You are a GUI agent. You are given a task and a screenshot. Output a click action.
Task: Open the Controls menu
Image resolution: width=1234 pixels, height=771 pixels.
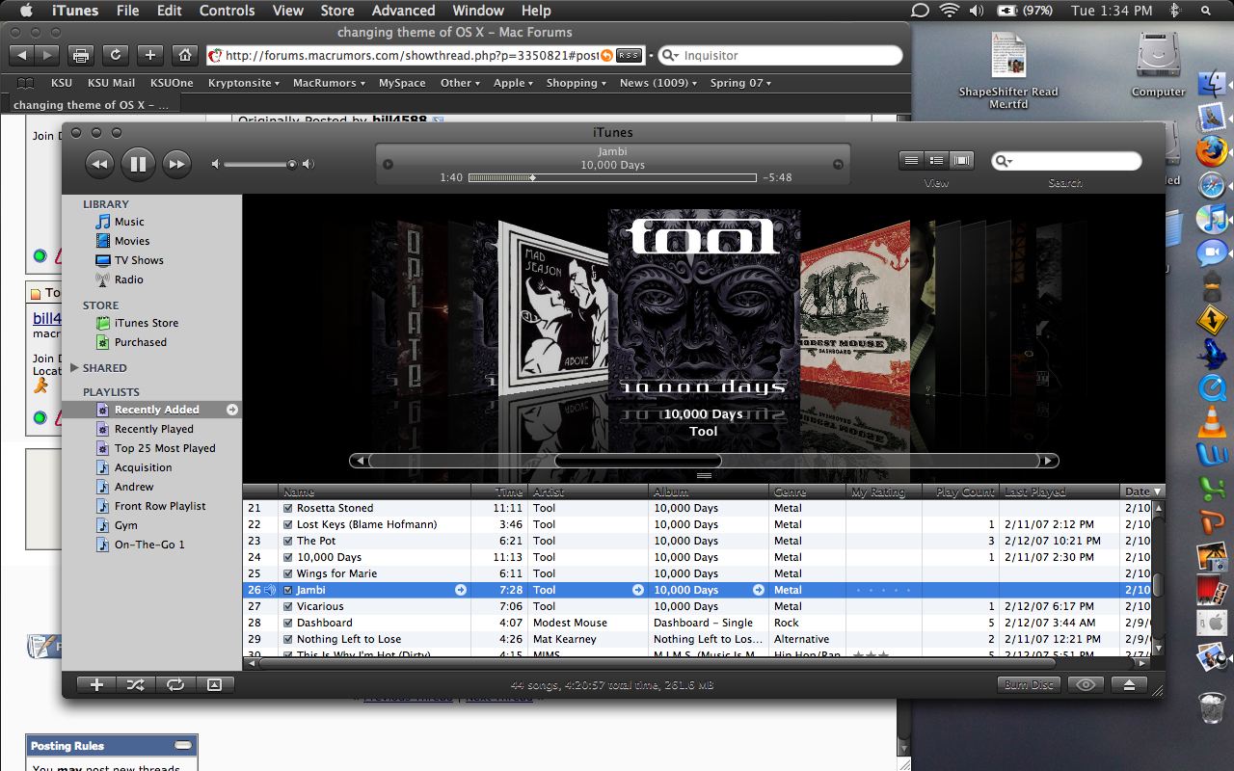[x=228, y=11]
